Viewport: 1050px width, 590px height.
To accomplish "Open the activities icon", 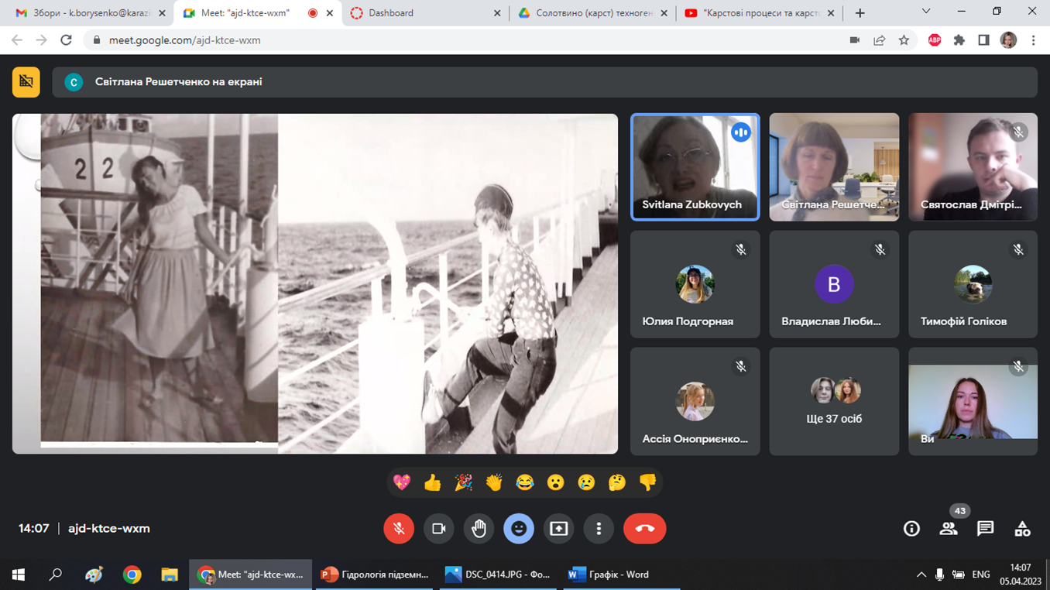I will tap(1022, 529).
